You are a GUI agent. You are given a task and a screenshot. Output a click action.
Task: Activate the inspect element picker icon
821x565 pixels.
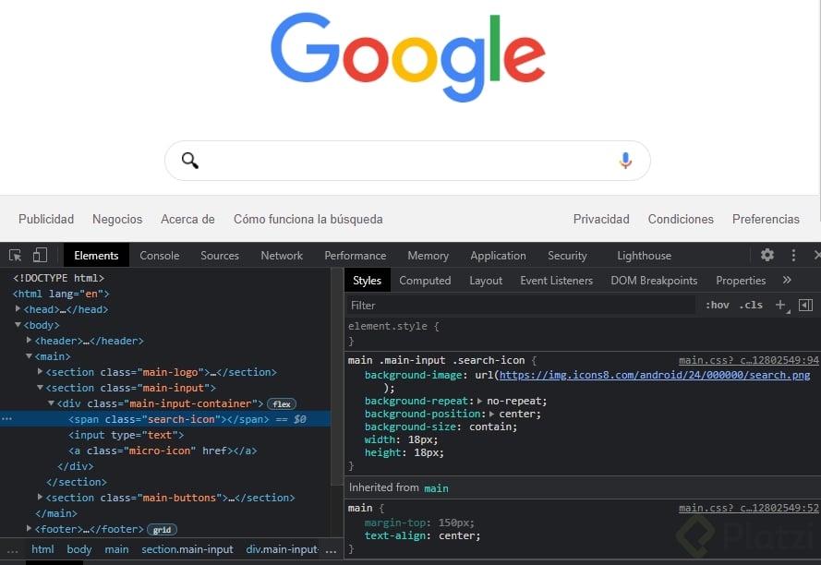pyautogui.click(x=15, y=256)
